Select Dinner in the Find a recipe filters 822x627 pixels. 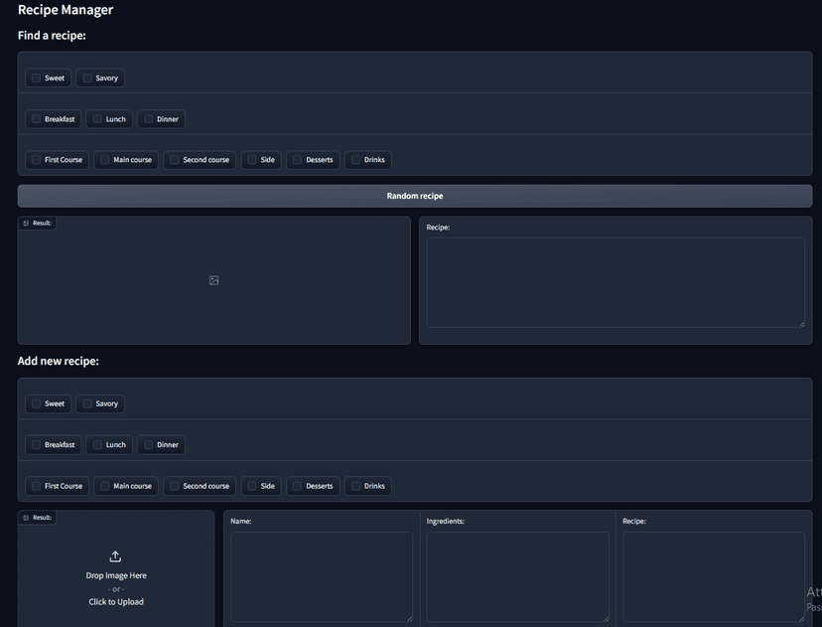pyautogui.click(x=148, y=119)
